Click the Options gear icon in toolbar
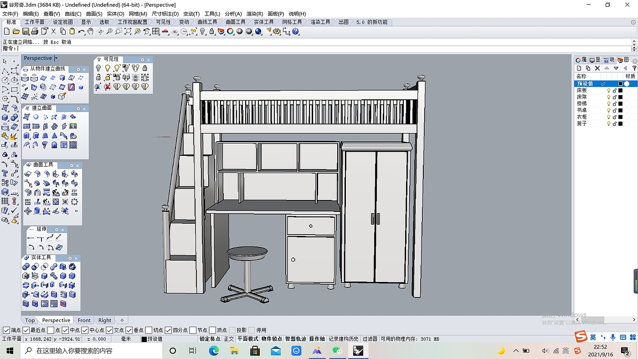Image resolution: width=638 pixels, height=359 pixels. [277, 31]
